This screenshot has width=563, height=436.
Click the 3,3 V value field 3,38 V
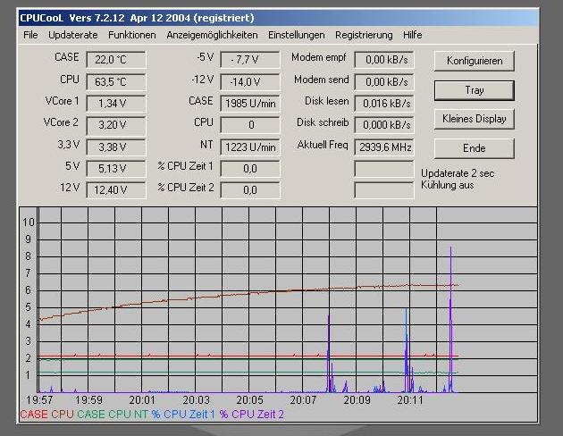[116, 147]
